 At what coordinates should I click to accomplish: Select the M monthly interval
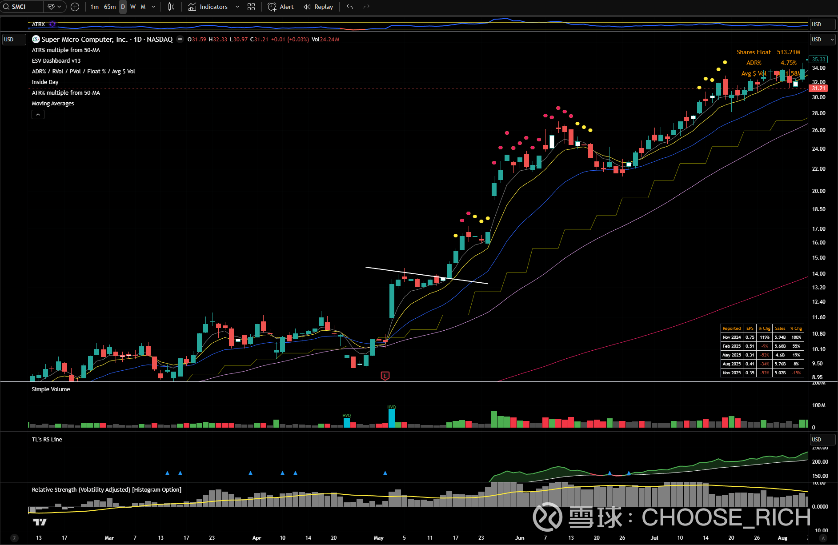tap(143, 7)
